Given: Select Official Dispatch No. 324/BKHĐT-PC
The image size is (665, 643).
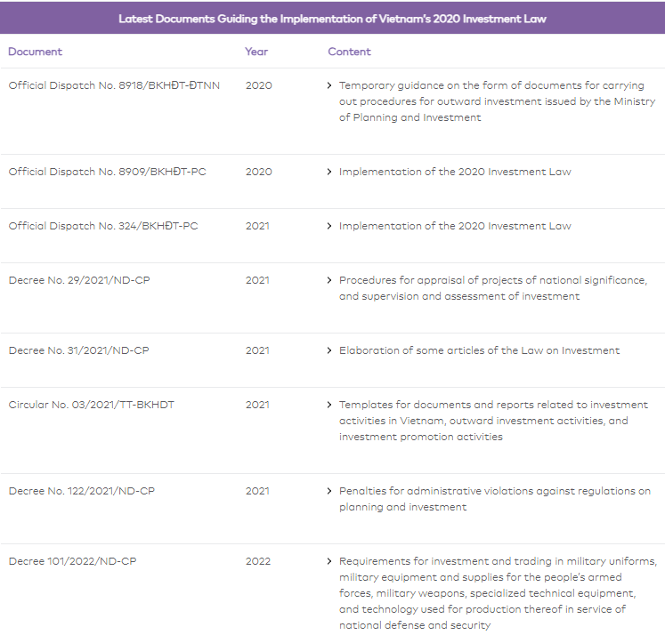Looking at the screenshot, I should tap(103, 226).
